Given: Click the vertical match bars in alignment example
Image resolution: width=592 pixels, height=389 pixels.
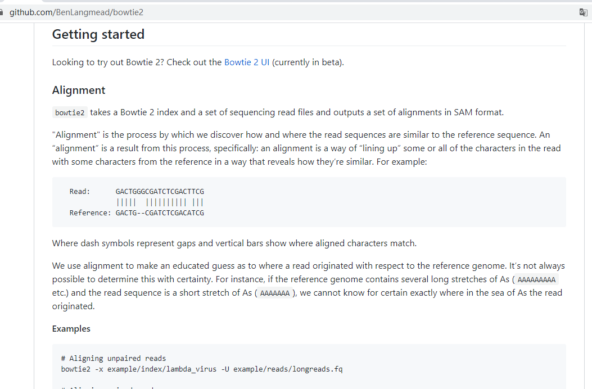Looking at the screenshot, I should click(x=160, y=202).
